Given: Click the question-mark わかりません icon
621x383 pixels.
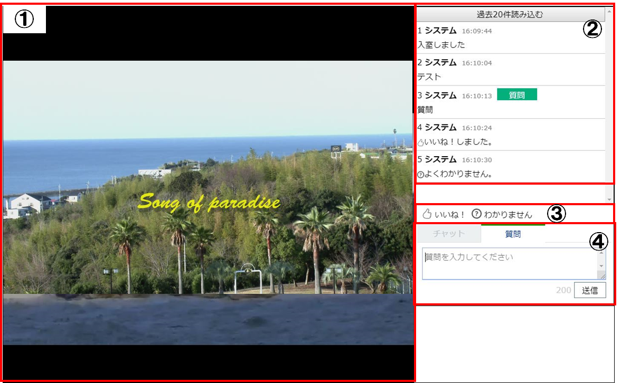Looking at the screenshot, I should coord(476,214).
